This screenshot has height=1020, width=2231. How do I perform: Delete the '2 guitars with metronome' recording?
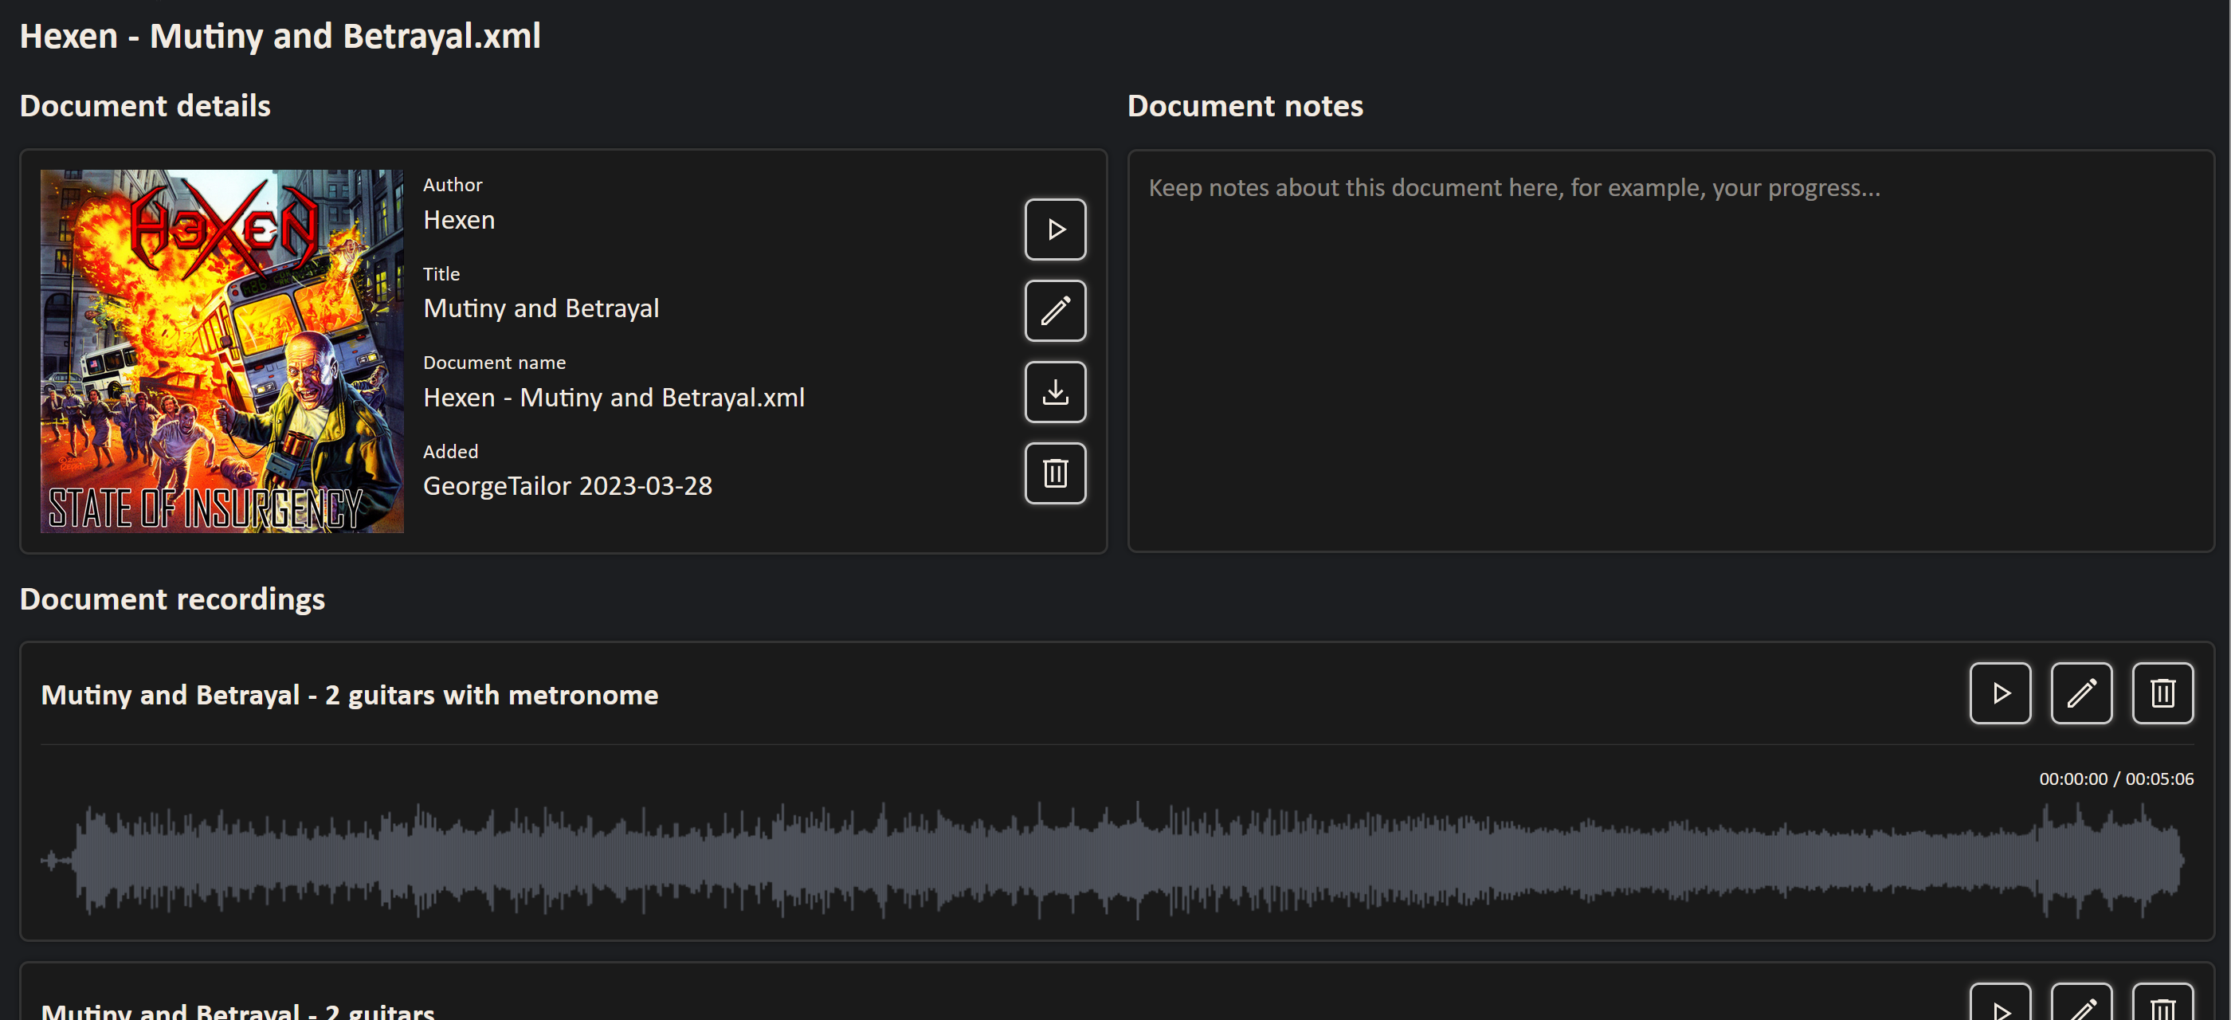click(x=2162, y=692)
